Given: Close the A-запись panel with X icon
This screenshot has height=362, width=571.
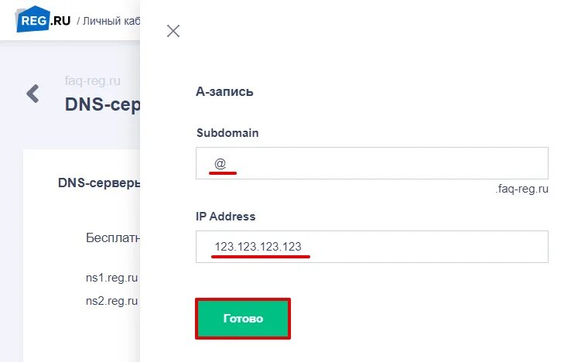Looking at the screenshot, I should coord(173,31).
